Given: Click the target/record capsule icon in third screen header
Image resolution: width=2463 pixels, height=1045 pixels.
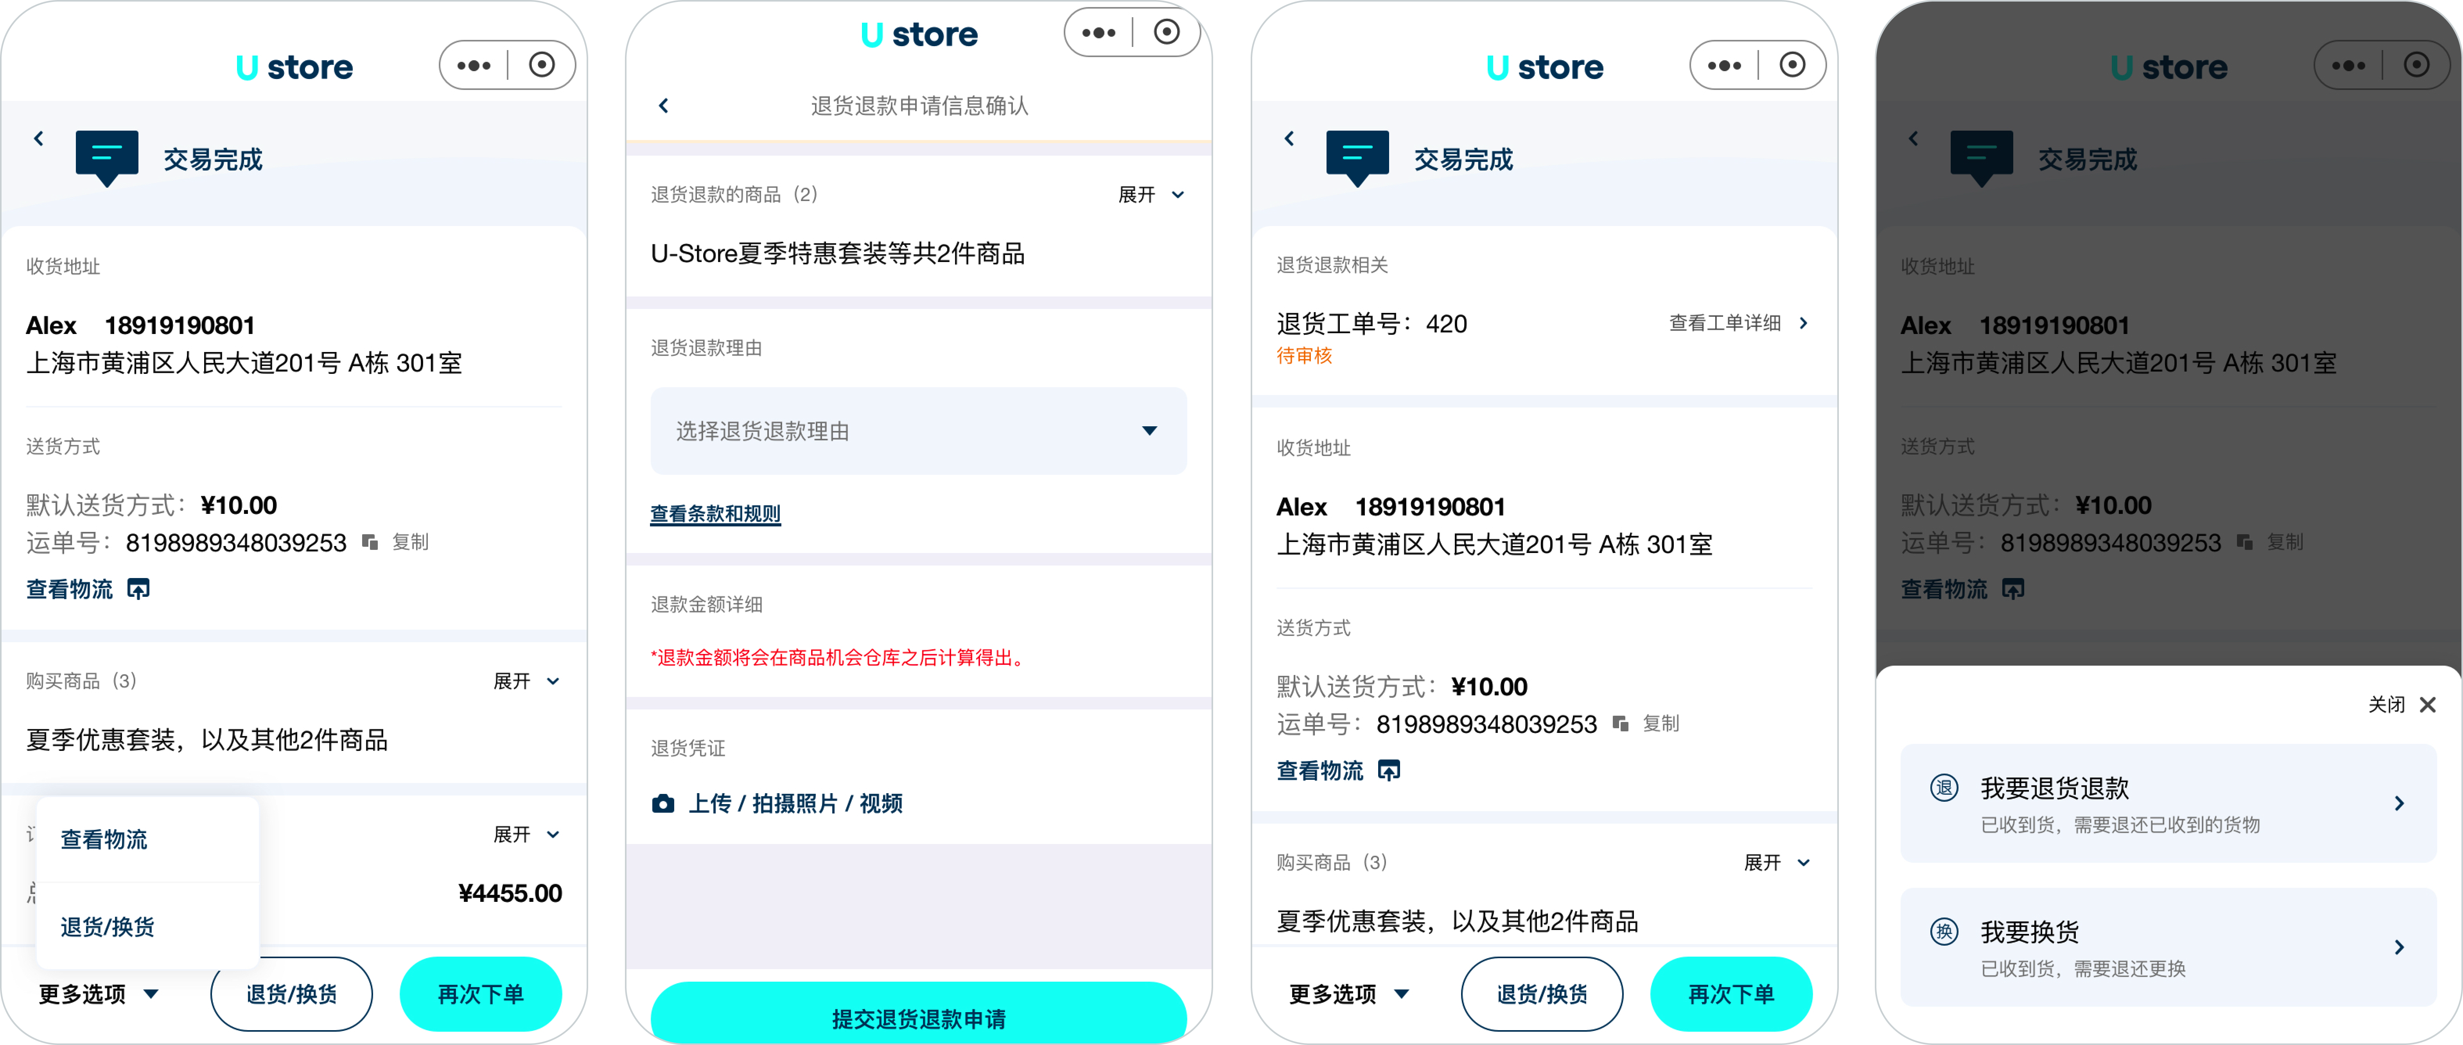Looking at the screenshot, I should click(x=1792, y=65).
